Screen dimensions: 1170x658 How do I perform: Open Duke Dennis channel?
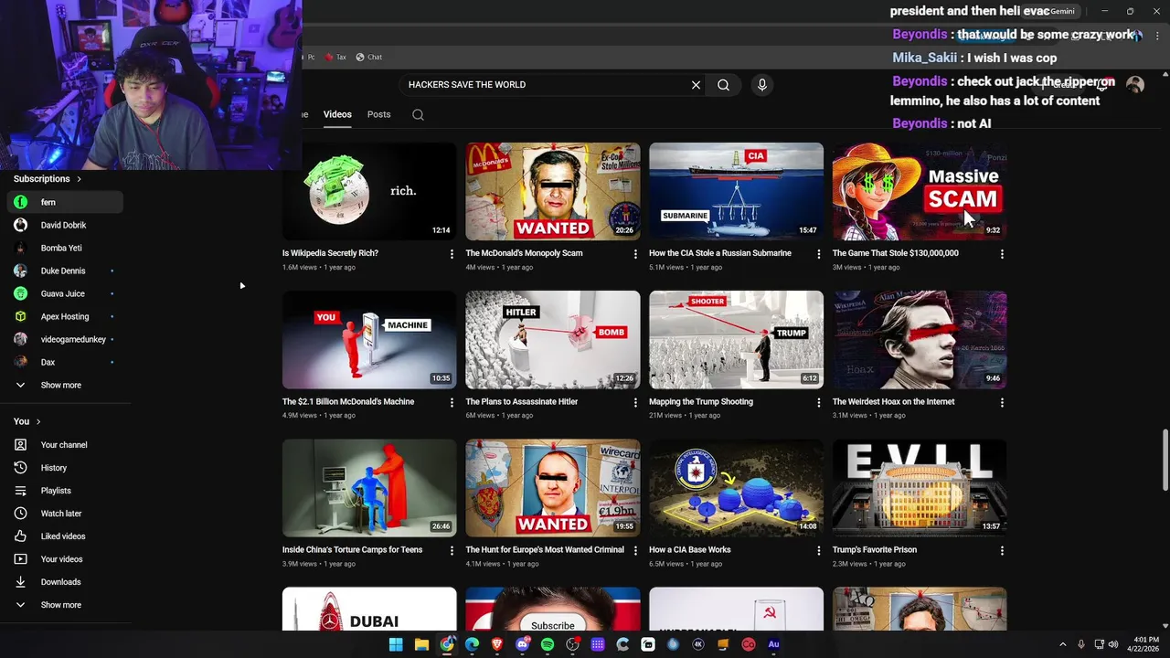coord(66,271)
